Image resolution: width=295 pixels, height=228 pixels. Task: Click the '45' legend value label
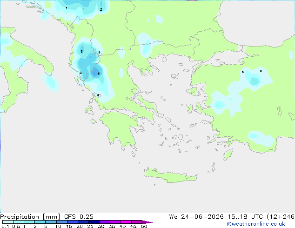pos(133,226)
